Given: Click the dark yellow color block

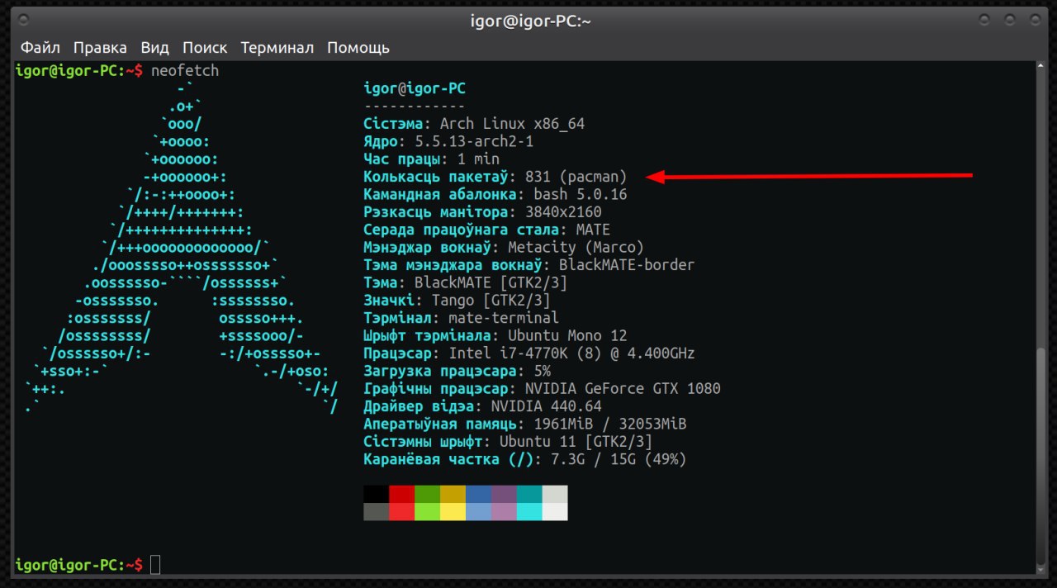Looking at the screenshot, I should [453, 494].
